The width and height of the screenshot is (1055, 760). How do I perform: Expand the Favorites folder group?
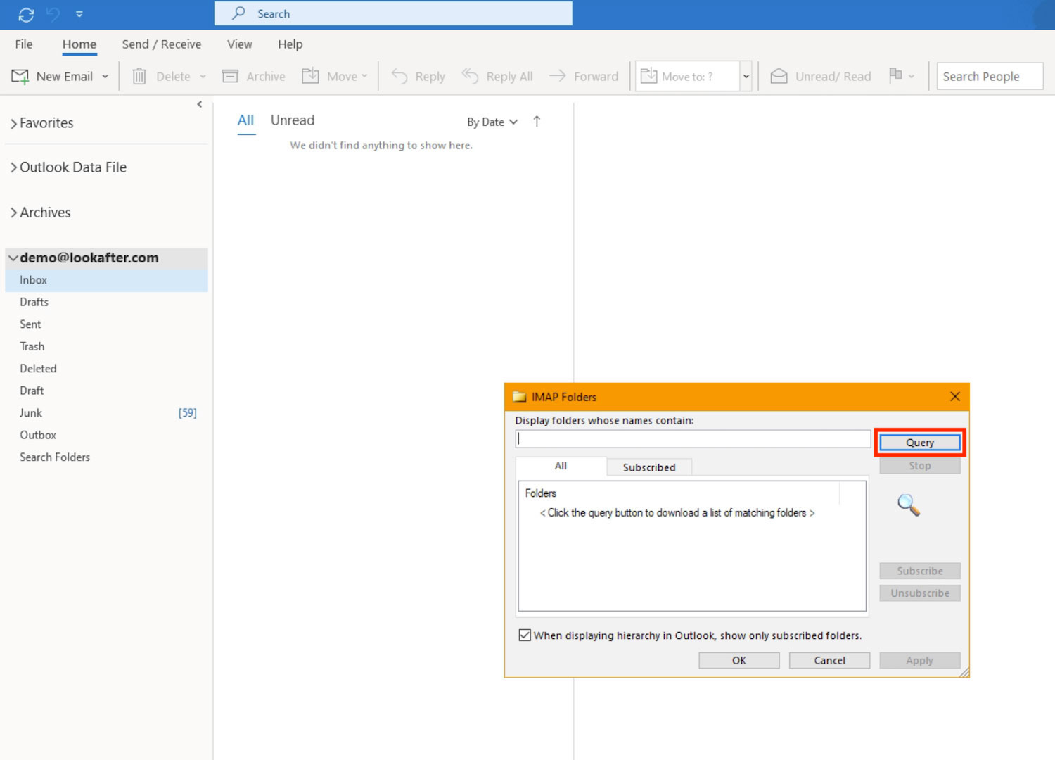pos(13,124)
